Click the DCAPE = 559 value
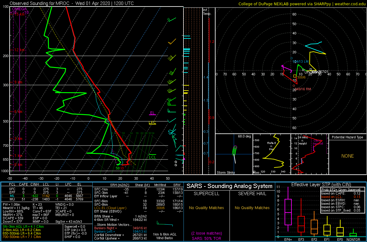This screenshot has width=367, height=242. pos(13,217)
